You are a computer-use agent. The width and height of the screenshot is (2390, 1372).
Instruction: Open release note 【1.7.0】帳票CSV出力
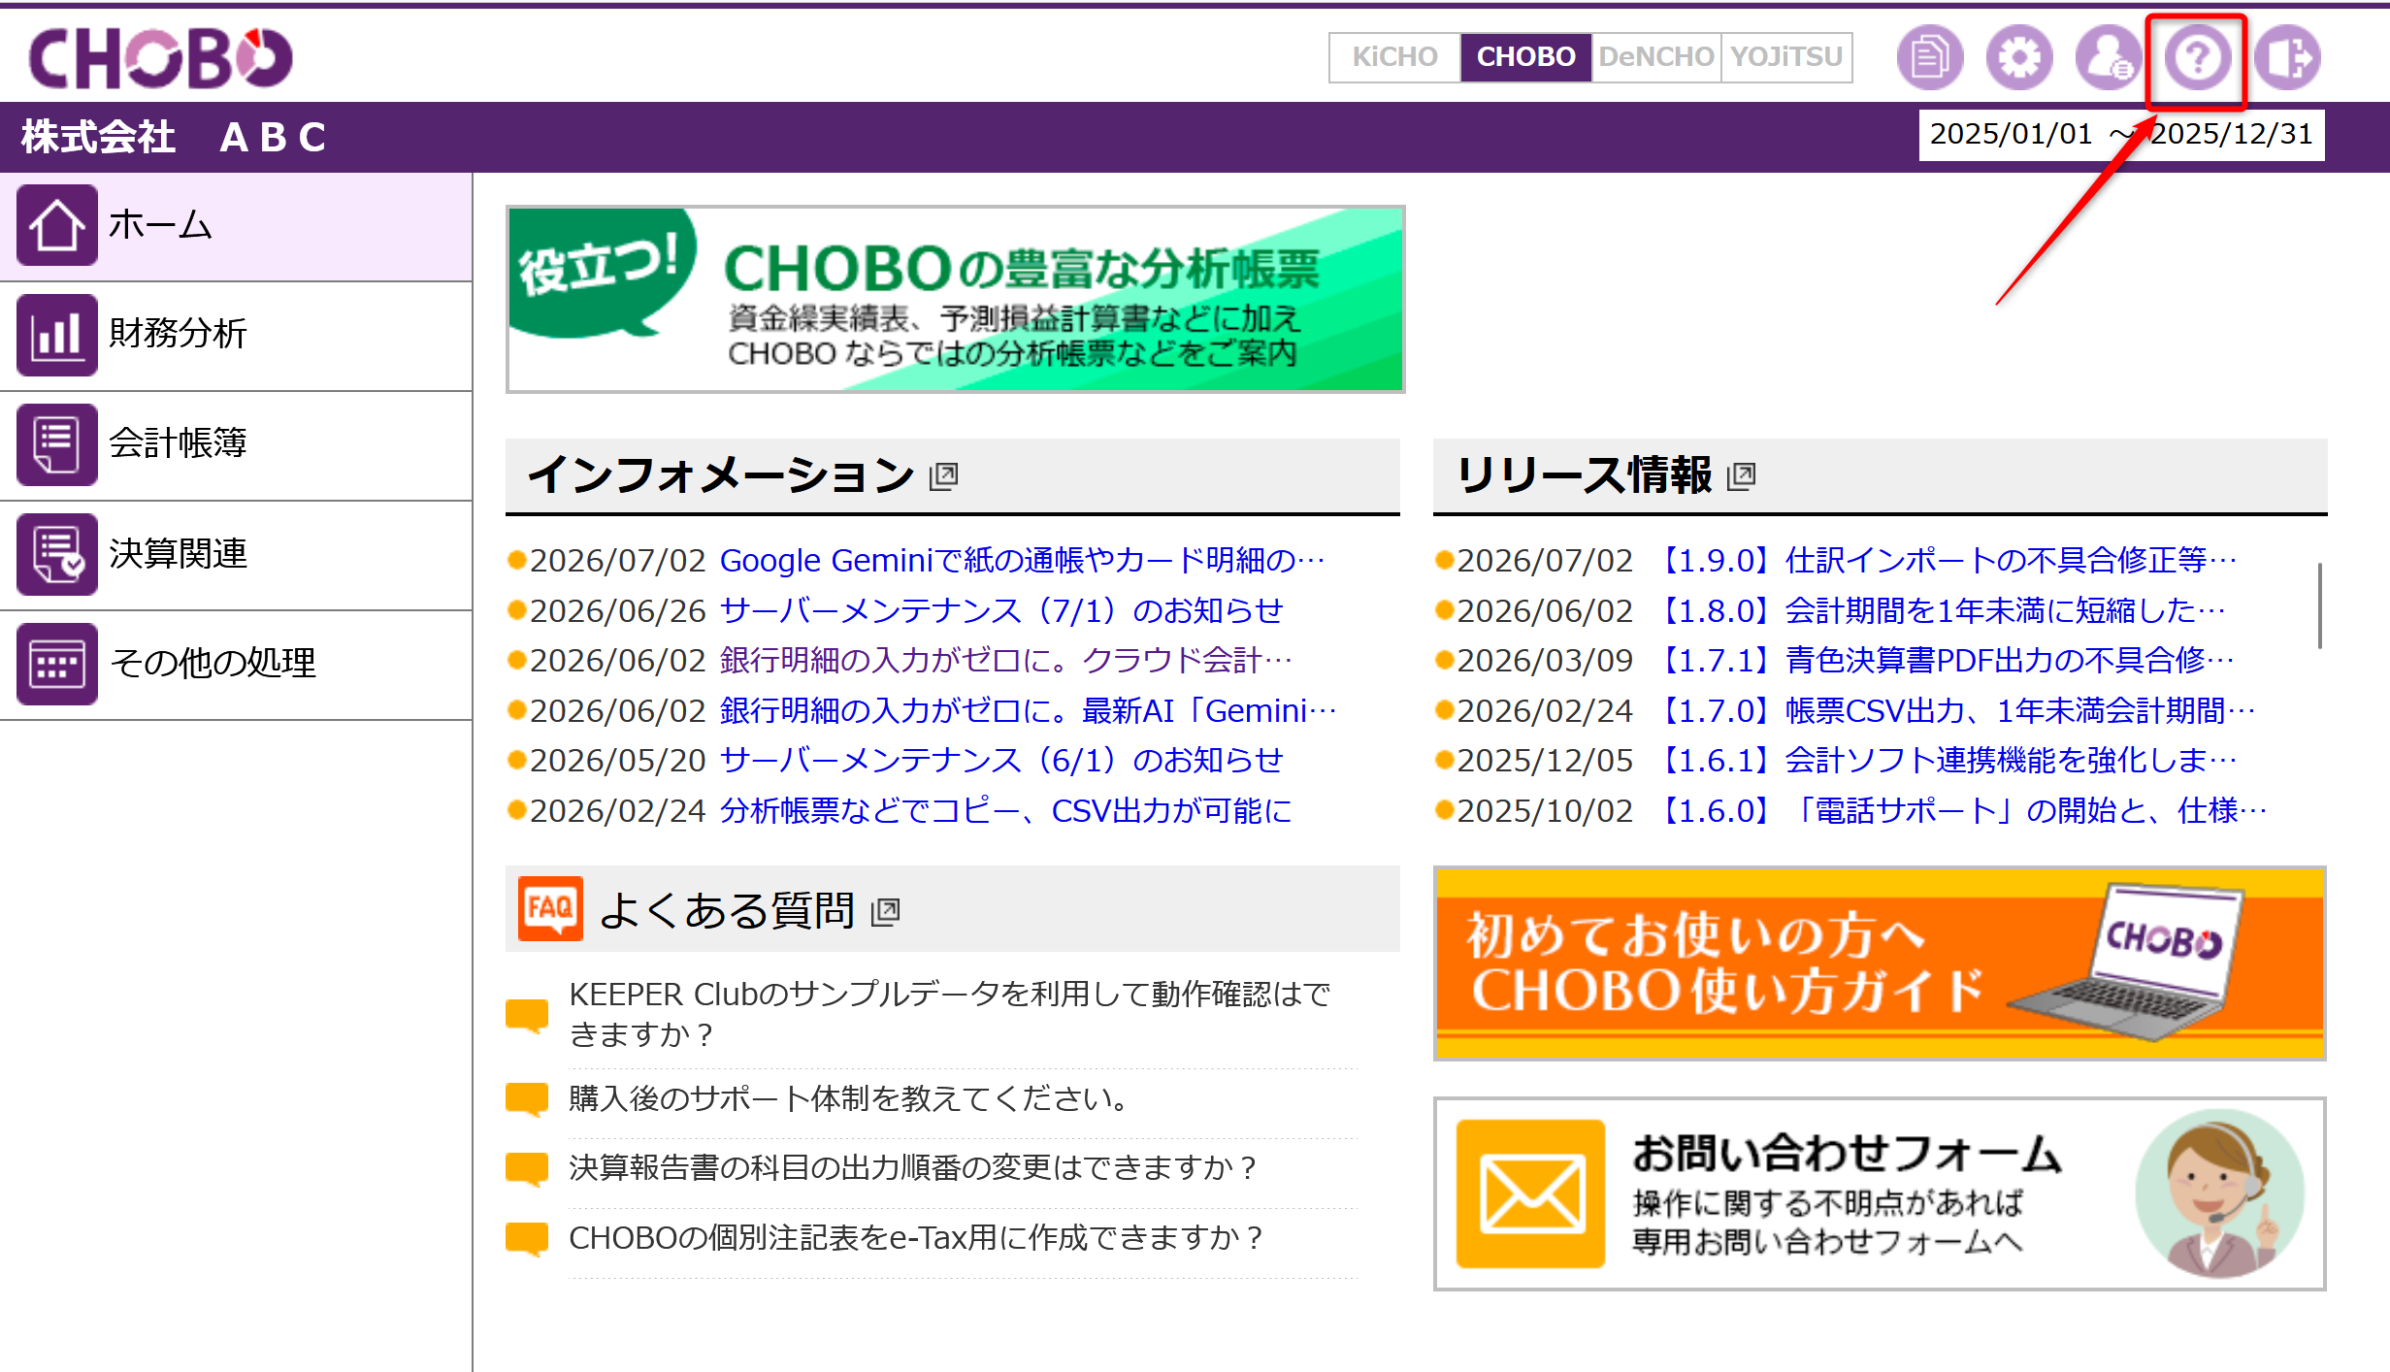(x=1954, y=711)
